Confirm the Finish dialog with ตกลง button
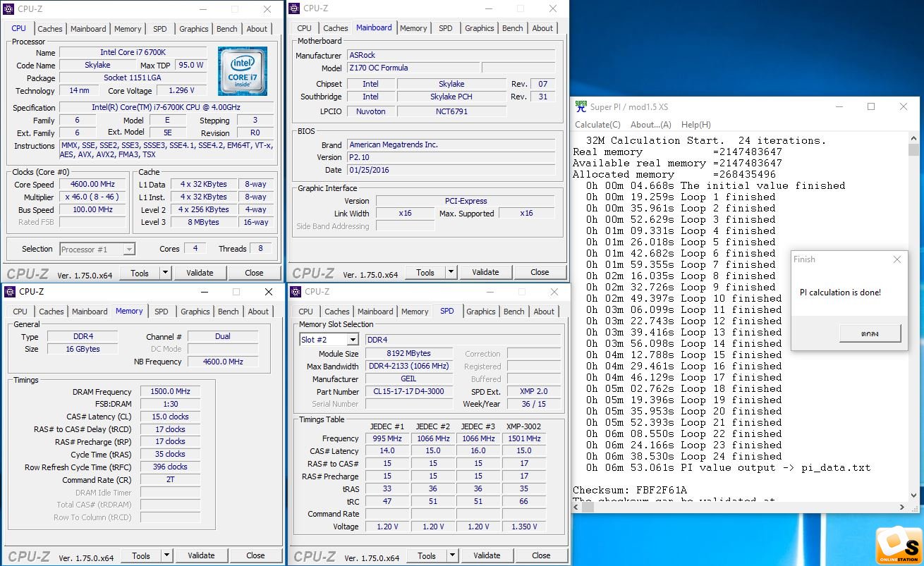The width and height of the screenshot is (924, 566). click(870, 333)
